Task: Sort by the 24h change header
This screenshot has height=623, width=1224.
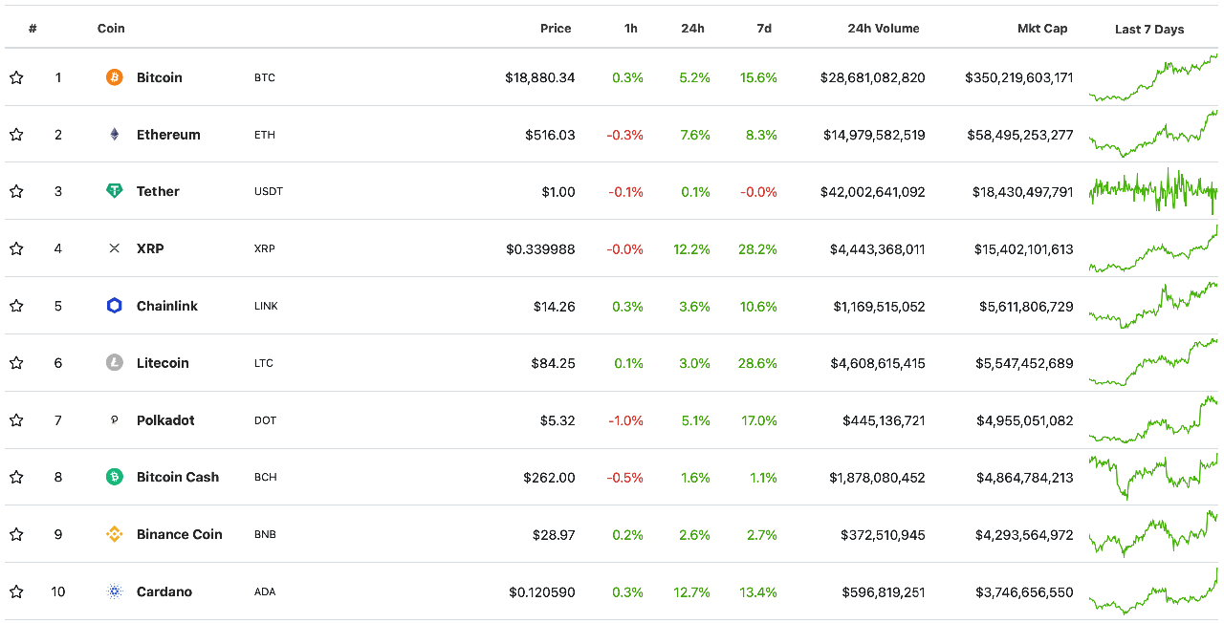Action: click(693, 29)
